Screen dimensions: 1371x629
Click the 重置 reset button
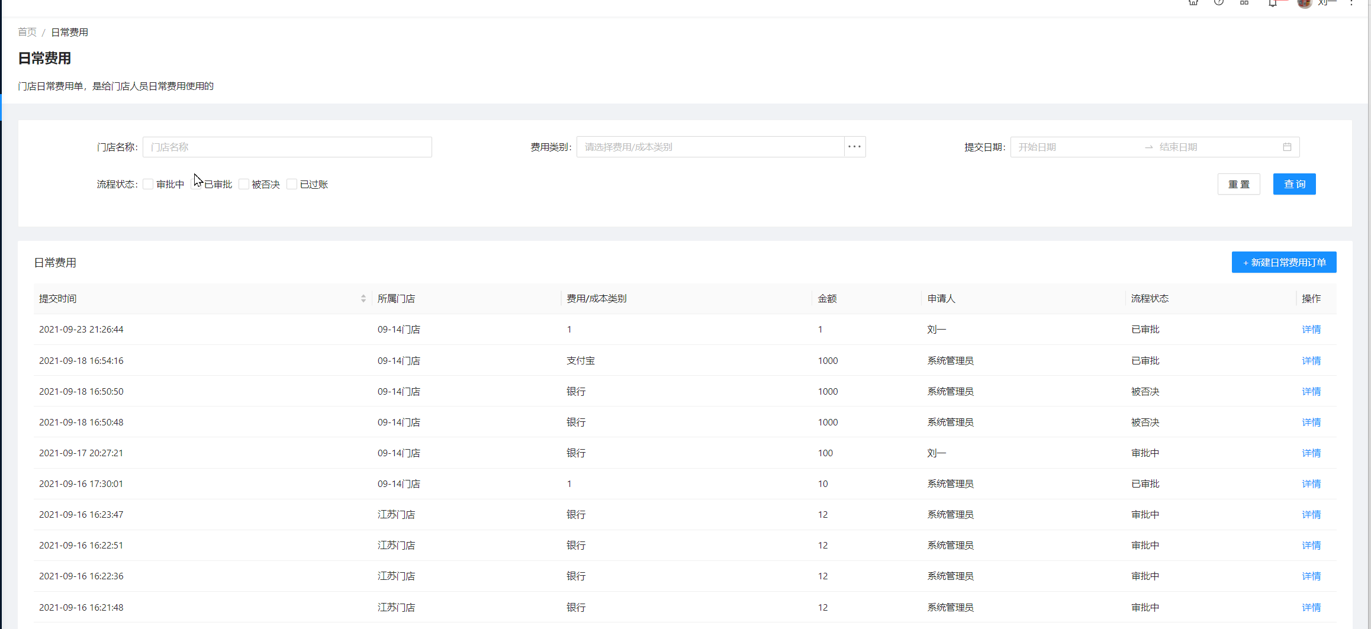(1239, 184)
